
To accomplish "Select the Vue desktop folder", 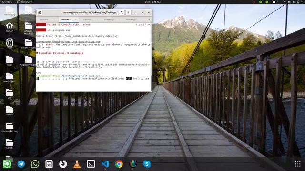I will 10,94.
